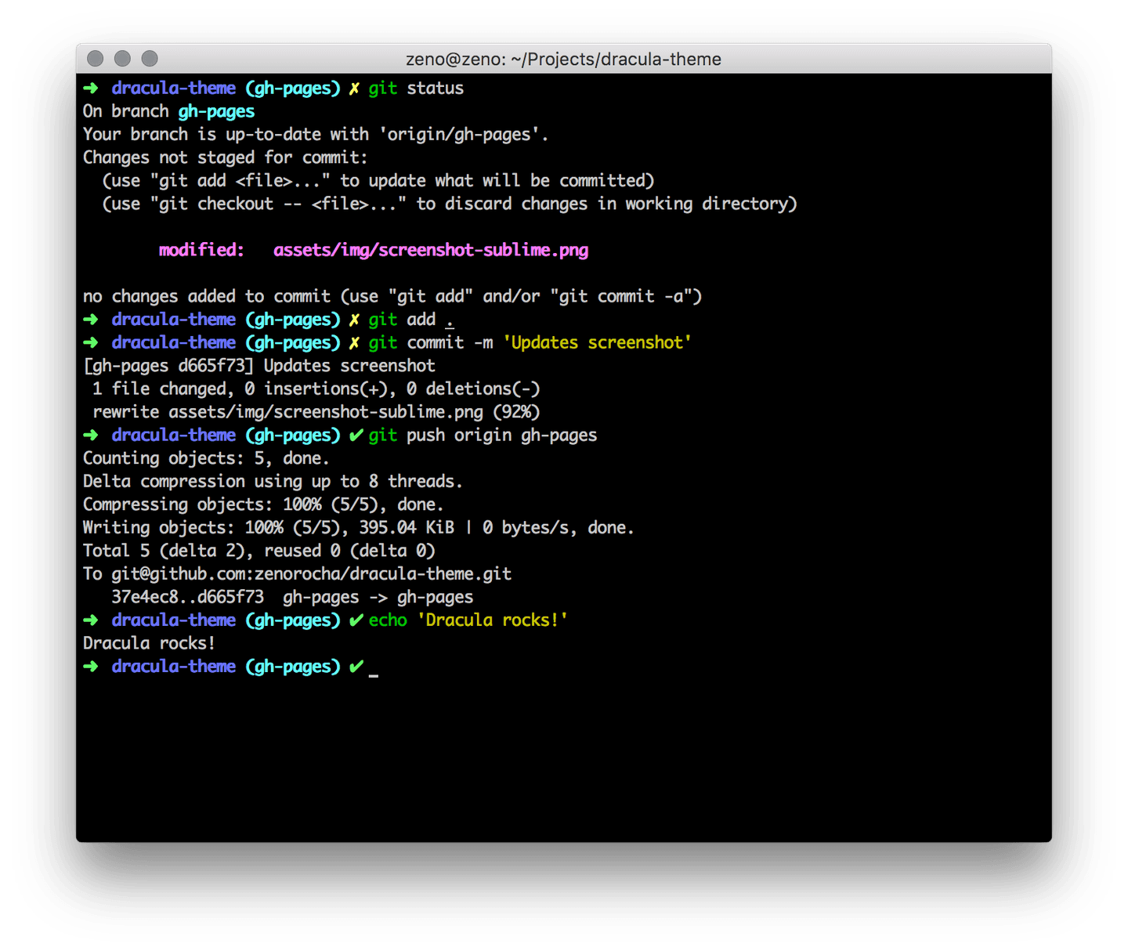The width and height of the screenshot is (1128, 951).
Task: Click the green arrow before the git add command
Action: tap(90, 319)
